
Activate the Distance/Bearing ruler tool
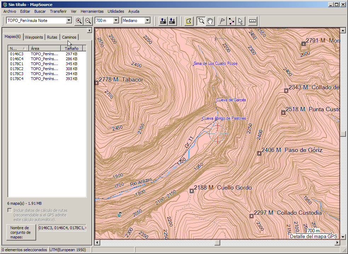coord(252,21)
